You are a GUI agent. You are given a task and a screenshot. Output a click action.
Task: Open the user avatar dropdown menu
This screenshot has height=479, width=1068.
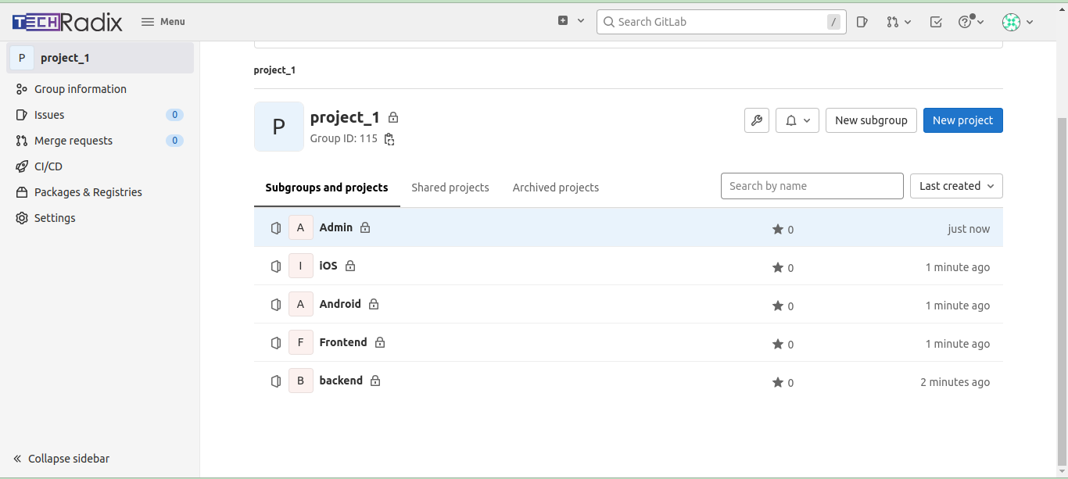(x=1017, y=22)
